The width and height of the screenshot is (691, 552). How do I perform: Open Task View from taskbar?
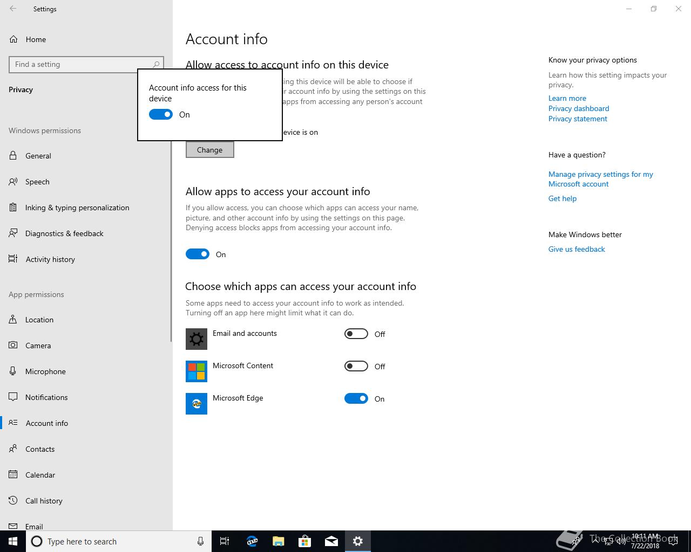225,541
